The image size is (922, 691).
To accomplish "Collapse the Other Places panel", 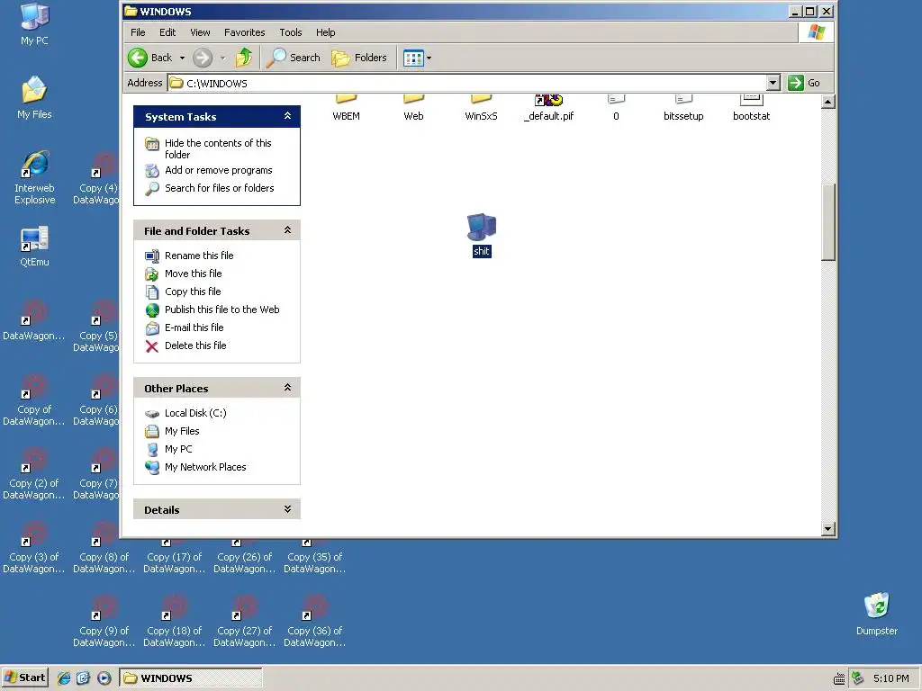I will click(x=287, y=387).
